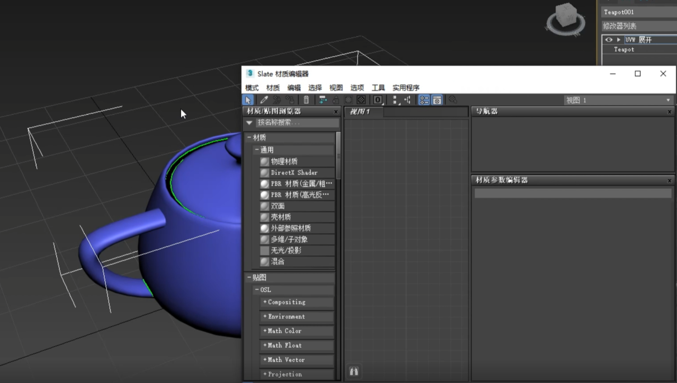Click the Put Material to Scene icon
This screenshot has width=677, height=383.
click(277, 100)
